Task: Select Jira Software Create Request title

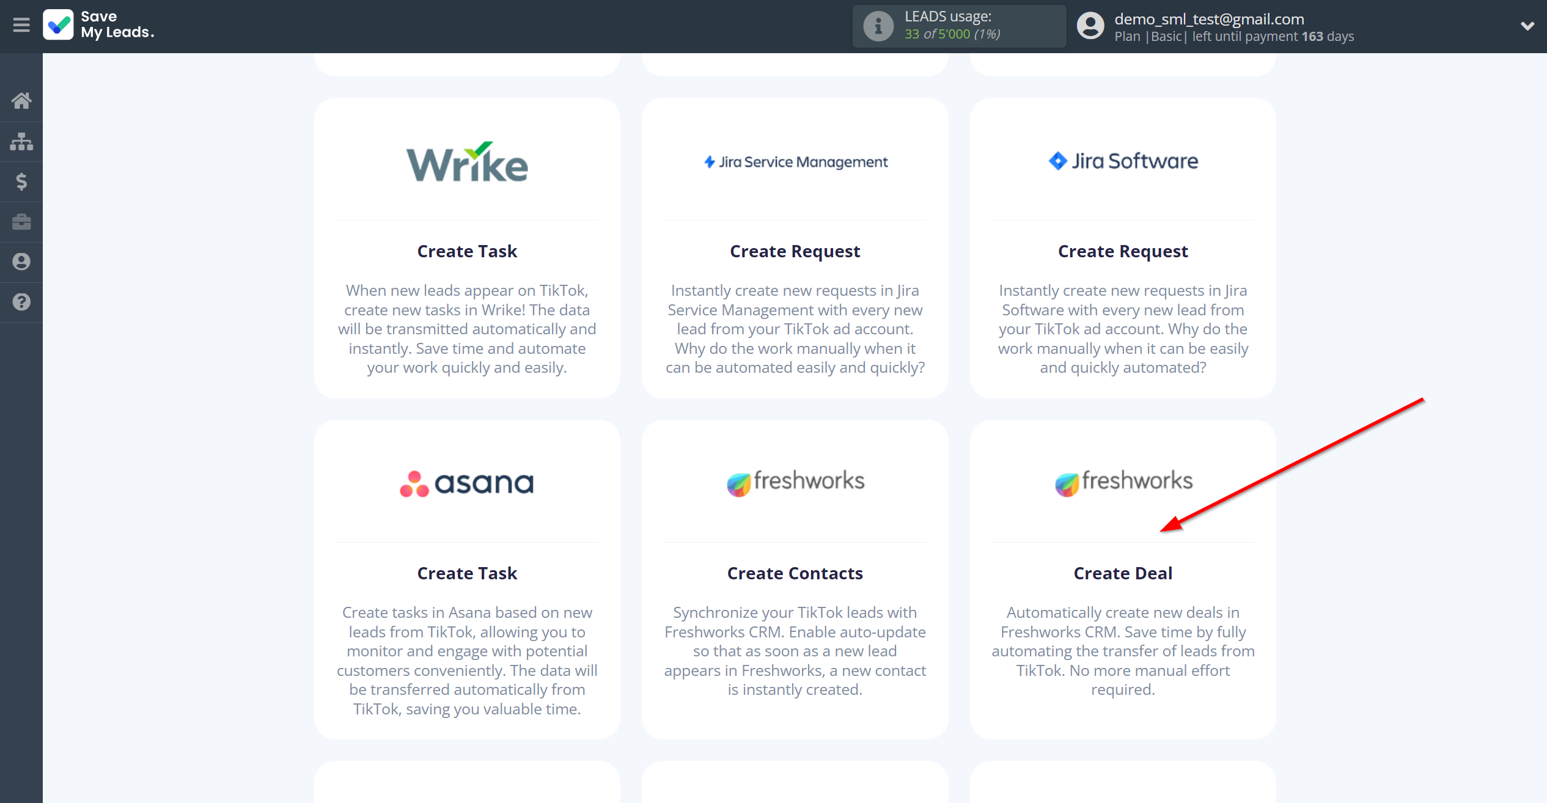Action: pyautogui.click(x=1123, y=251)
